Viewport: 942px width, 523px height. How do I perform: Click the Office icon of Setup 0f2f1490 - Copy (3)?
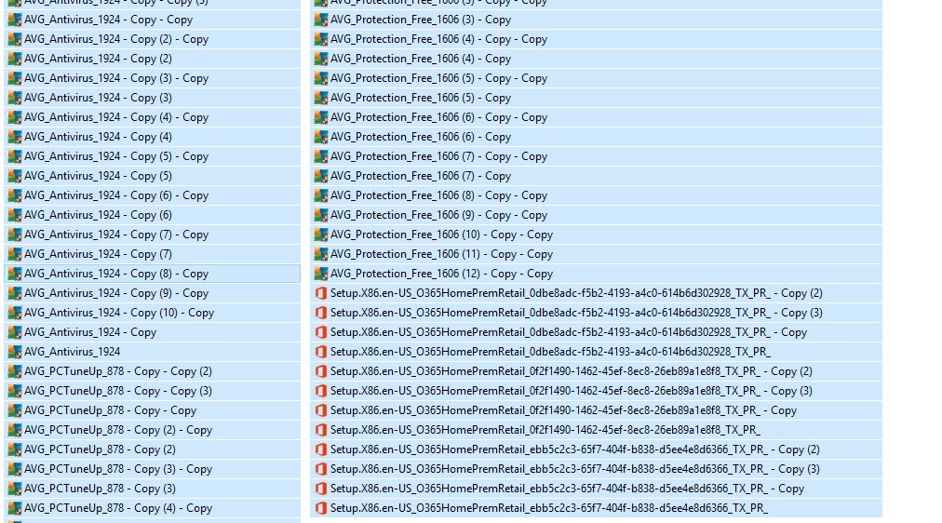click(x=321, y=391)
